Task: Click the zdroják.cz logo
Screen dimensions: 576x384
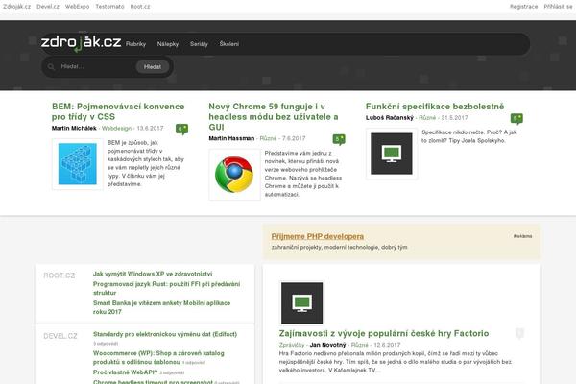Action: (x=81, y=43)
